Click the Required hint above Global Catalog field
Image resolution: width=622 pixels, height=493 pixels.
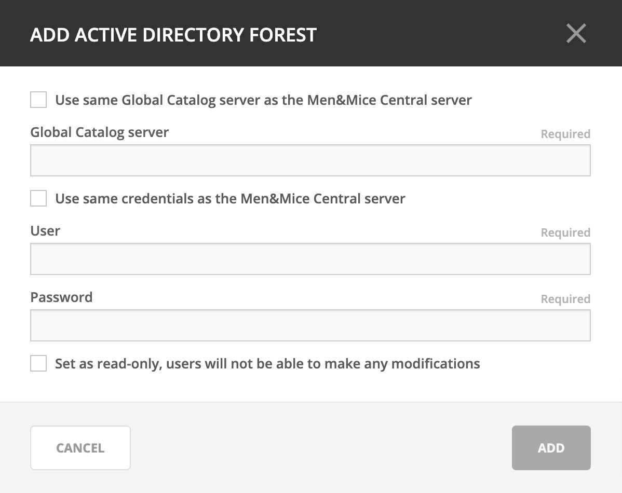coord(565,134)
